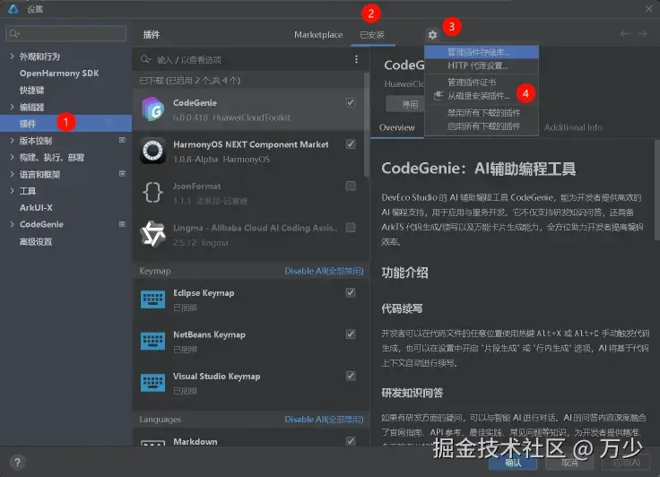Click the HarmonyOS NEXT Component Market icon
This screenshot has height=477, width=660.
pos(152,151)
